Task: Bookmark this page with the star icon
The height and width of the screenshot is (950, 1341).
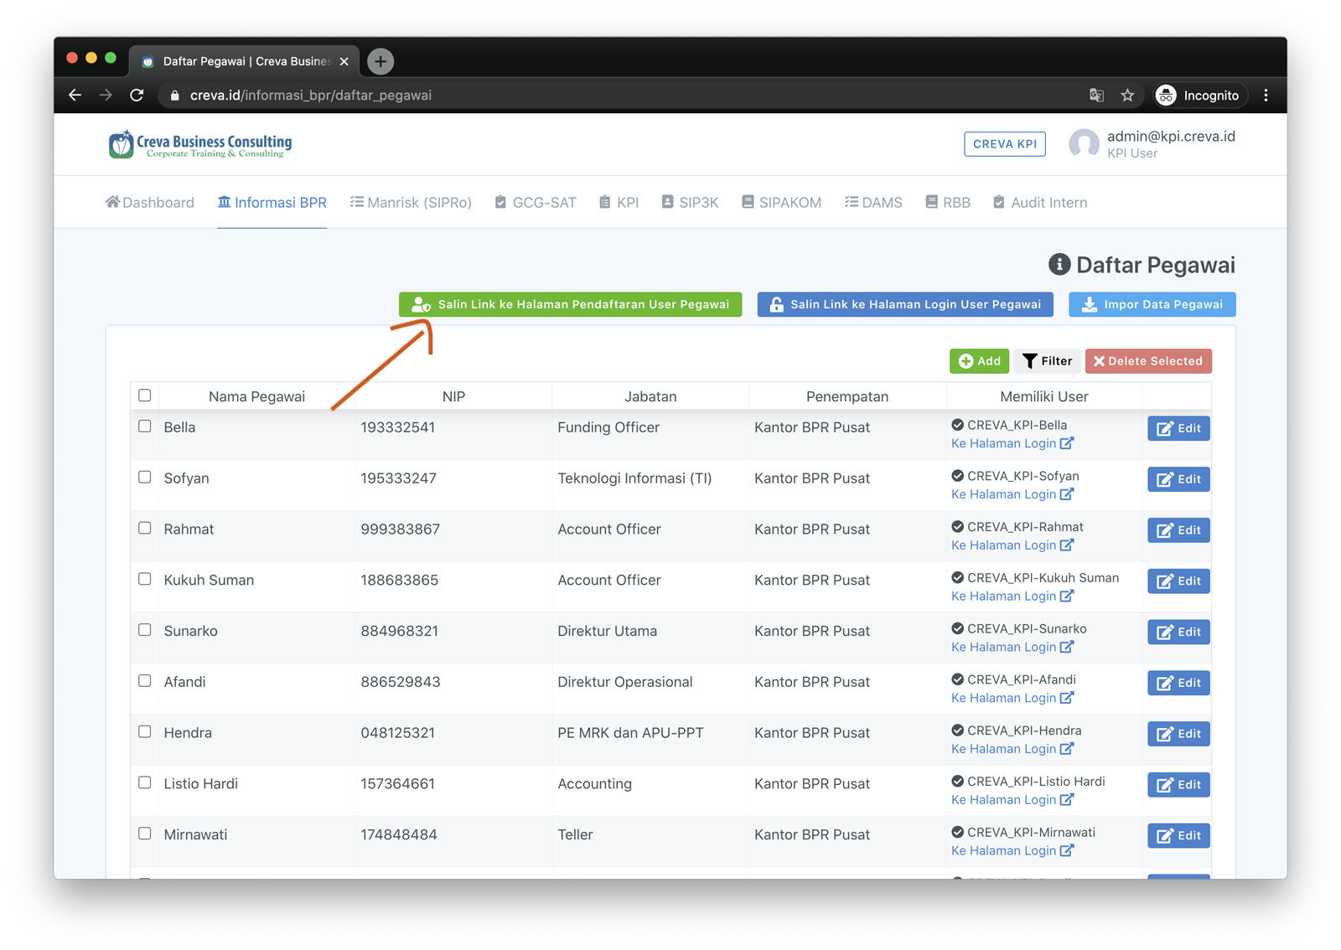Action: coord(1127,96)
